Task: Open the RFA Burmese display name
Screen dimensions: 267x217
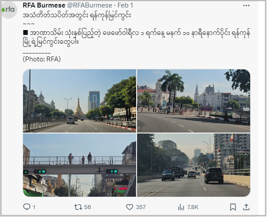Action: click(44, 5)
